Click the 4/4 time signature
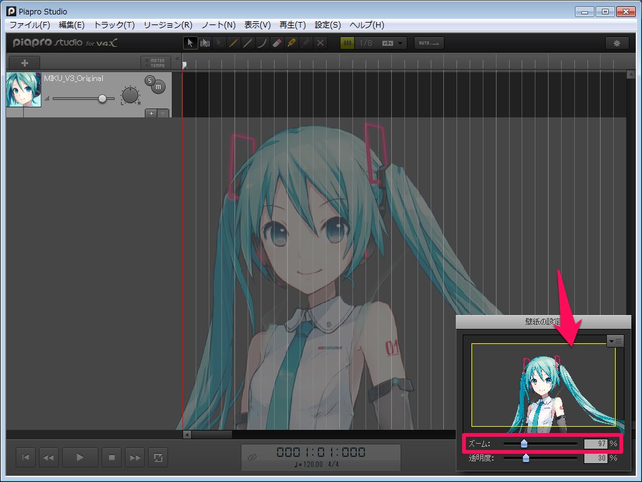The width and height of the screenshot is (642, 482). tap(334, 464)
